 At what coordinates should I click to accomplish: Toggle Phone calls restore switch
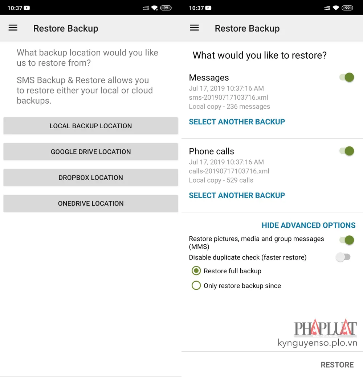click(x=347, y=151)
